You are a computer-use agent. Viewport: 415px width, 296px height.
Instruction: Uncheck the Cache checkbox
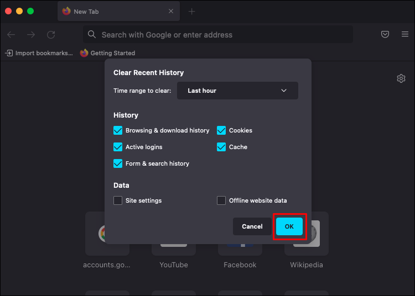221,147
